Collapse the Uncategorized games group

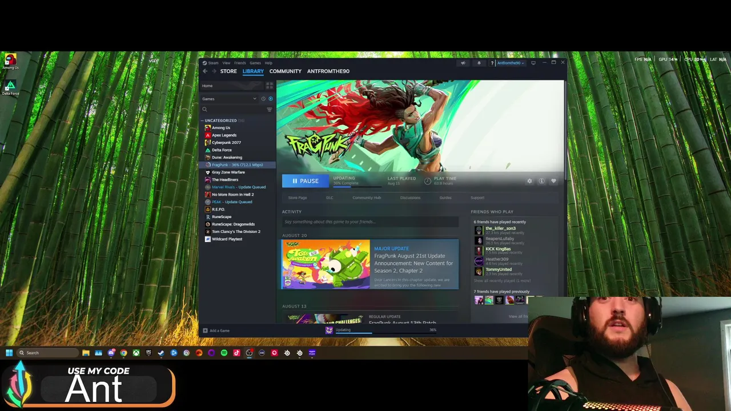[203, 120]
